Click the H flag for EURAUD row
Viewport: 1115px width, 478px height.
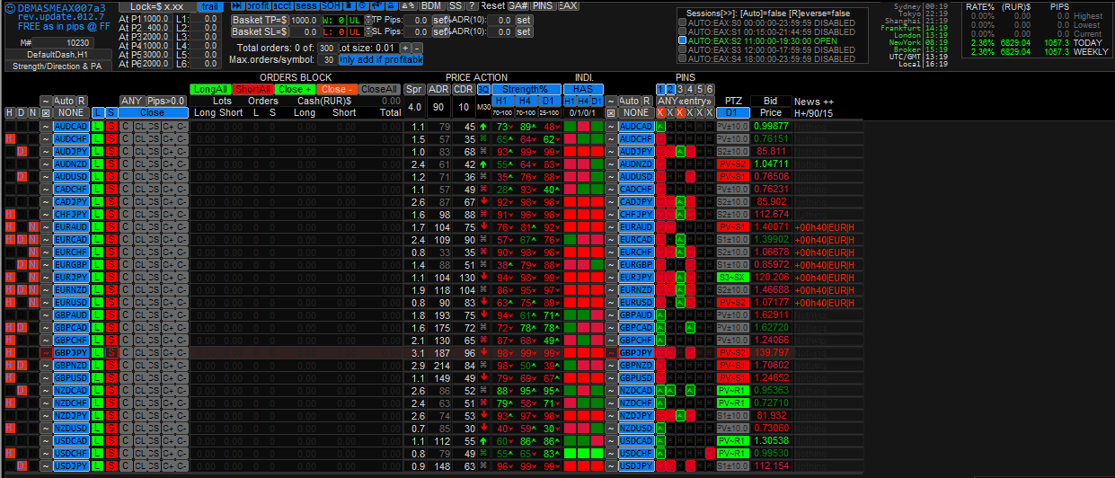pyautogui.click(x=10, y=227)
